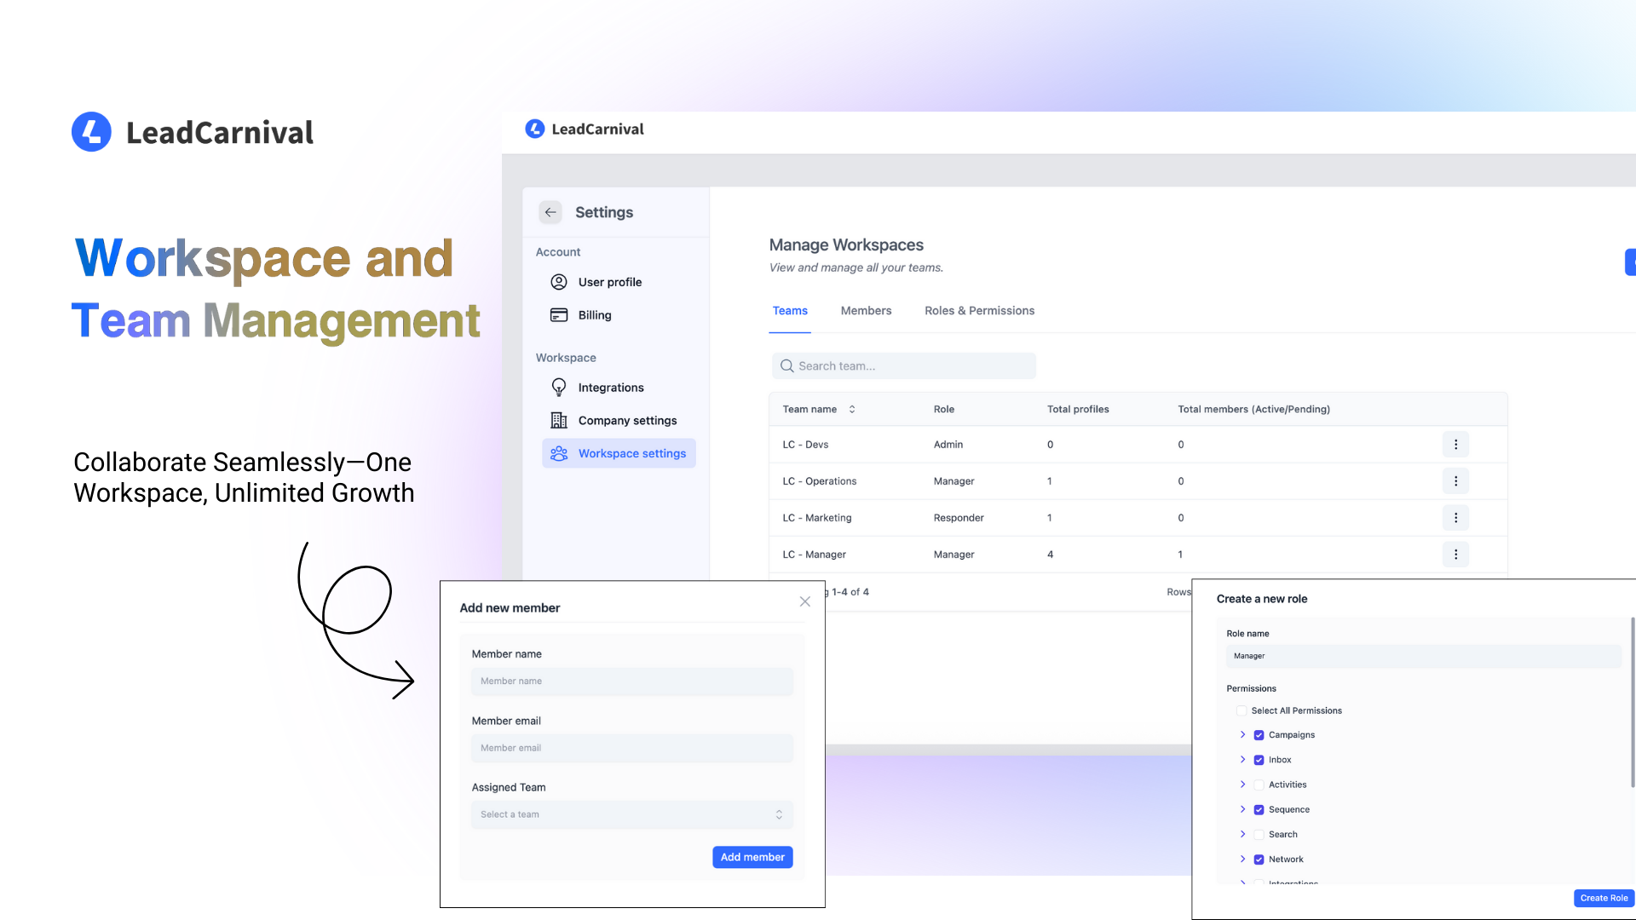Click the Search team input field
Image resolution: width=1636 pixels, height=920 pixels.
click(x=903, y=366)
